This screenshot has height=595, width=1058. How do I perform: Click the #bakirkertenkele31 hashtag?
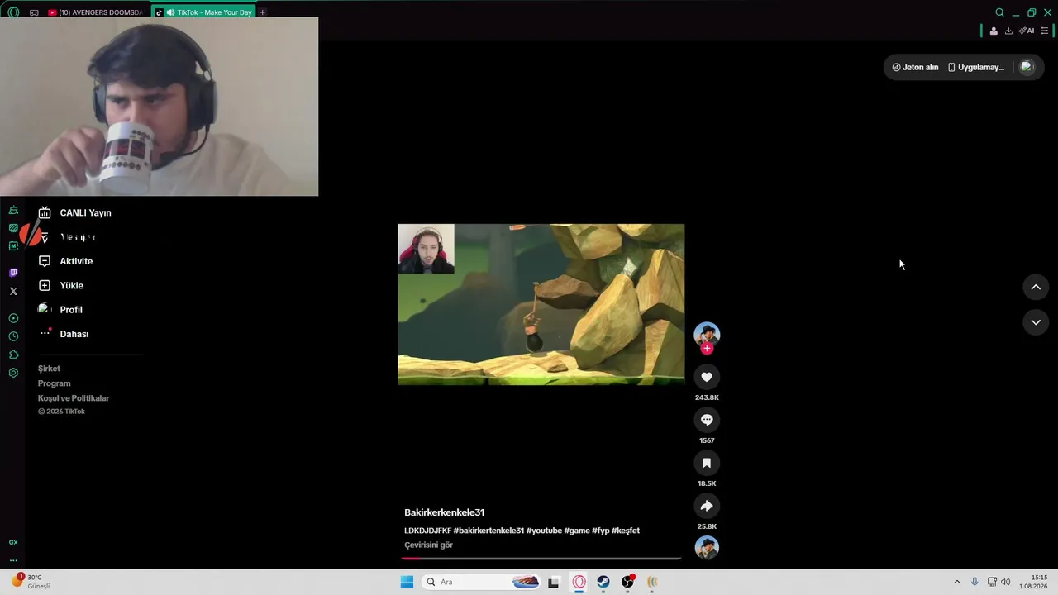click(488, 531)
